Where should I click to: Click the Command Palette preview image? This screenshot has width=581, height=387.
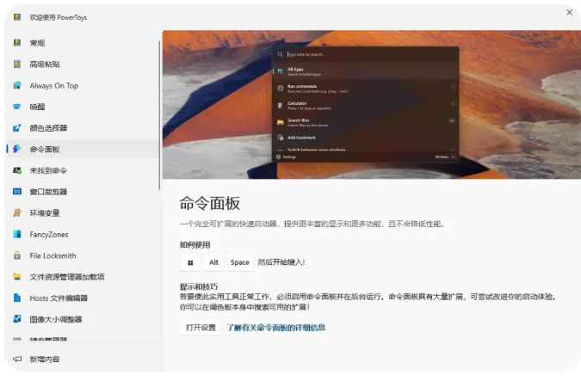point(372,104)
